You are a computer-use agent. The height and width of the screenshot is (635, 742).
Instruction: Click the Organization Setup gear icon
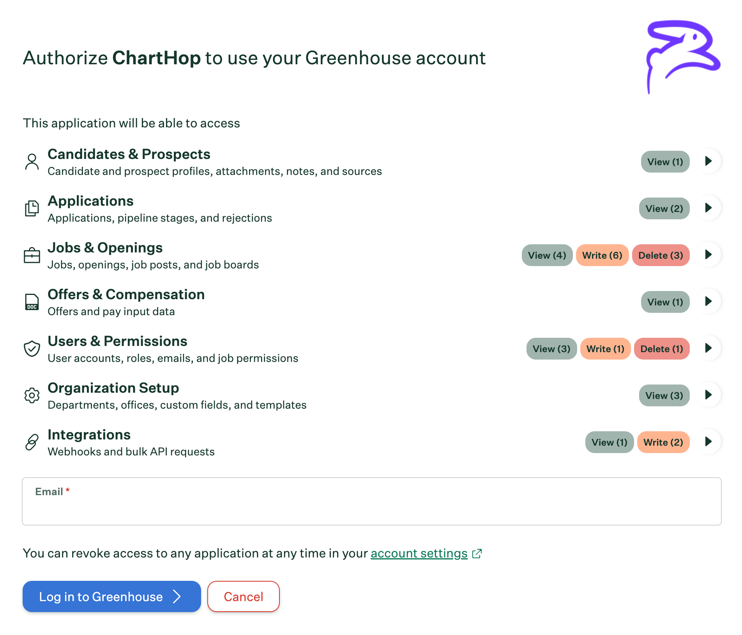(x=32, y=395)
